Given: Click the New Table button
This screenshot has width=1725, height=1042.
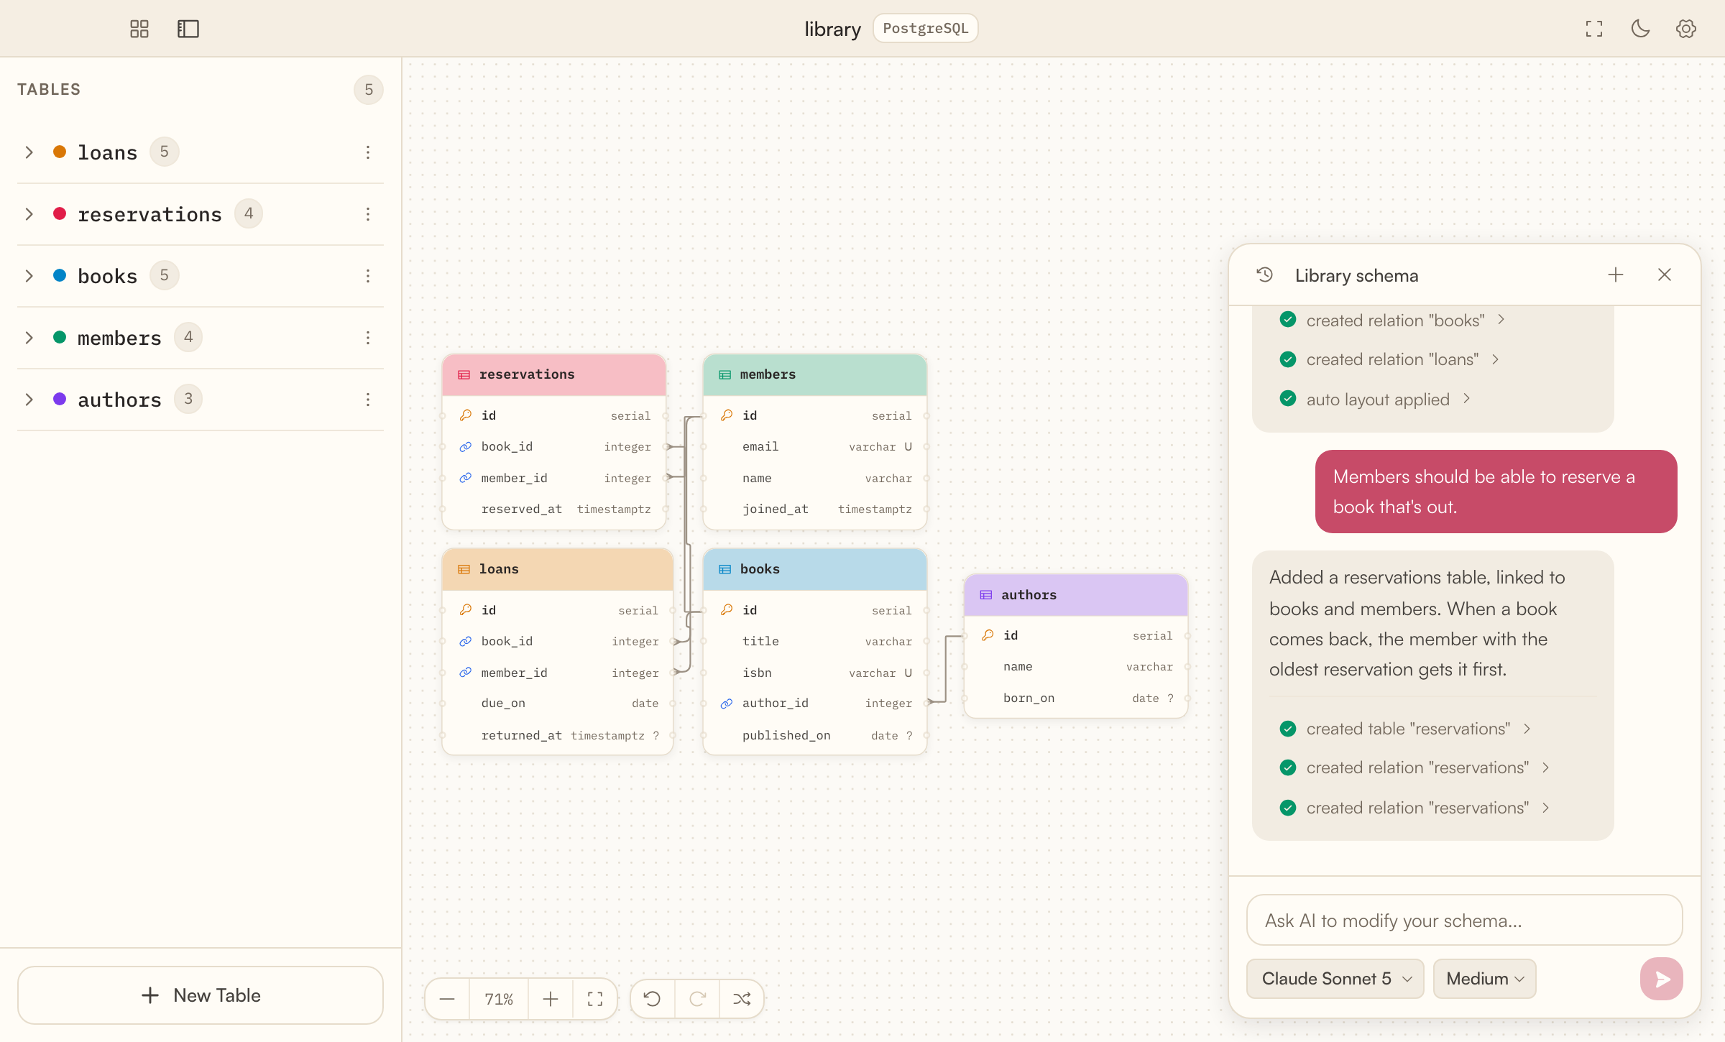Looking at the screenshot, I should [201, 995].
